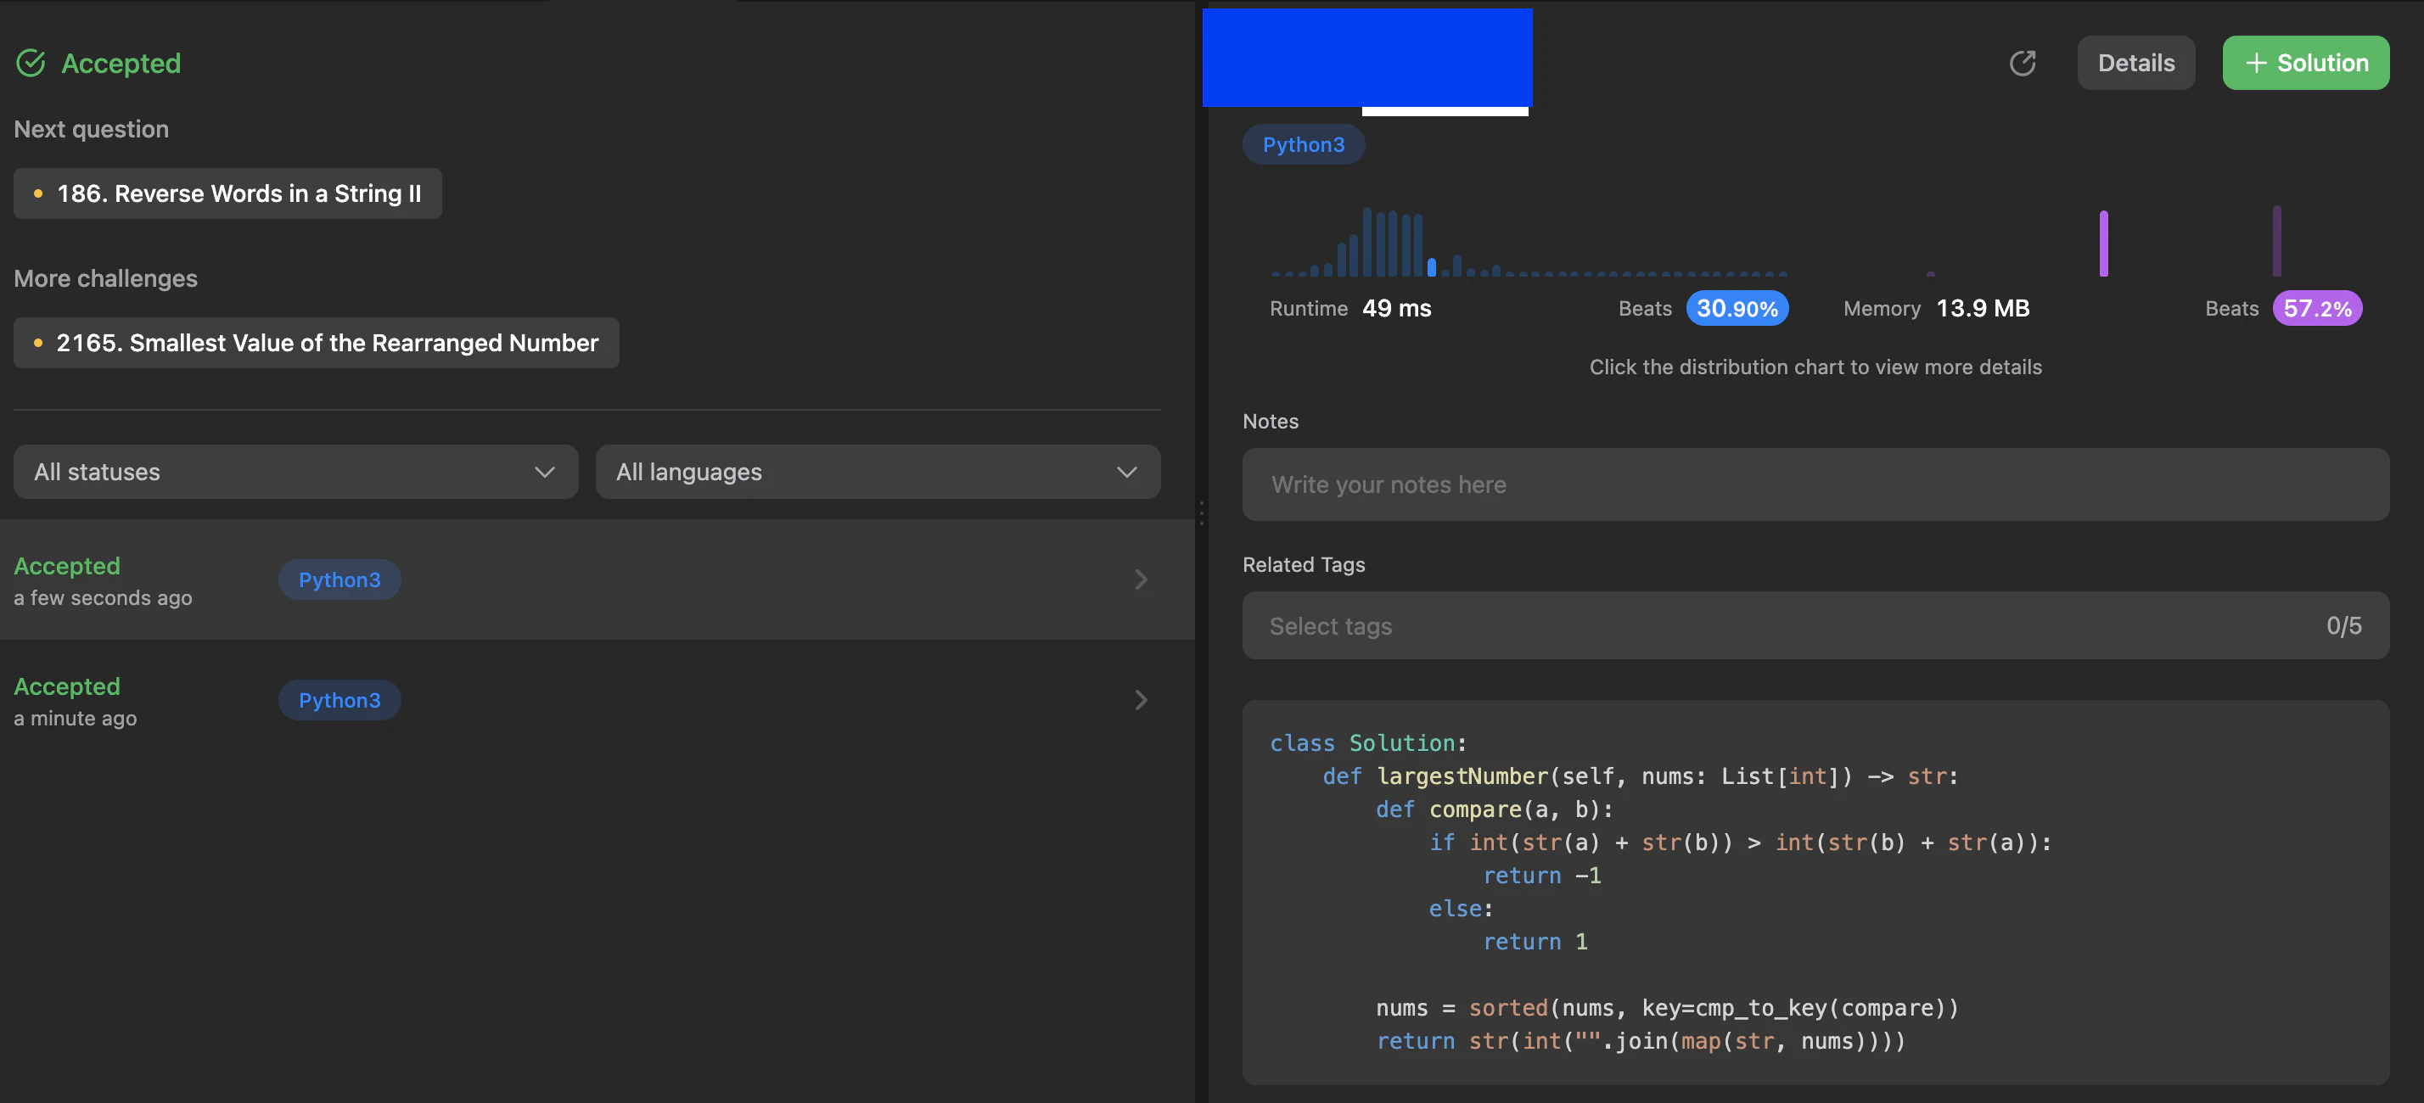
Task: Click the memory distribution purple bar chart
Action: click(x=2103, y=242)
